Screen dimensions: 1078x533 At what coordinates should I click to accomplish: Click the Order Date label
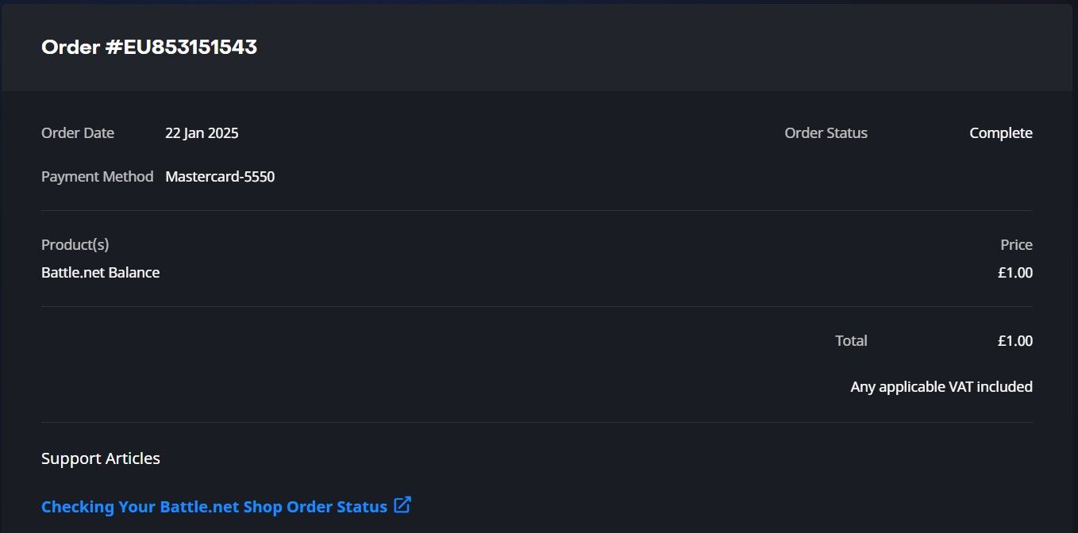pyautogui.click(x=78, y=133)
